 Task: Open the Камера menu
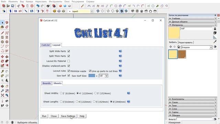[30, 1]
